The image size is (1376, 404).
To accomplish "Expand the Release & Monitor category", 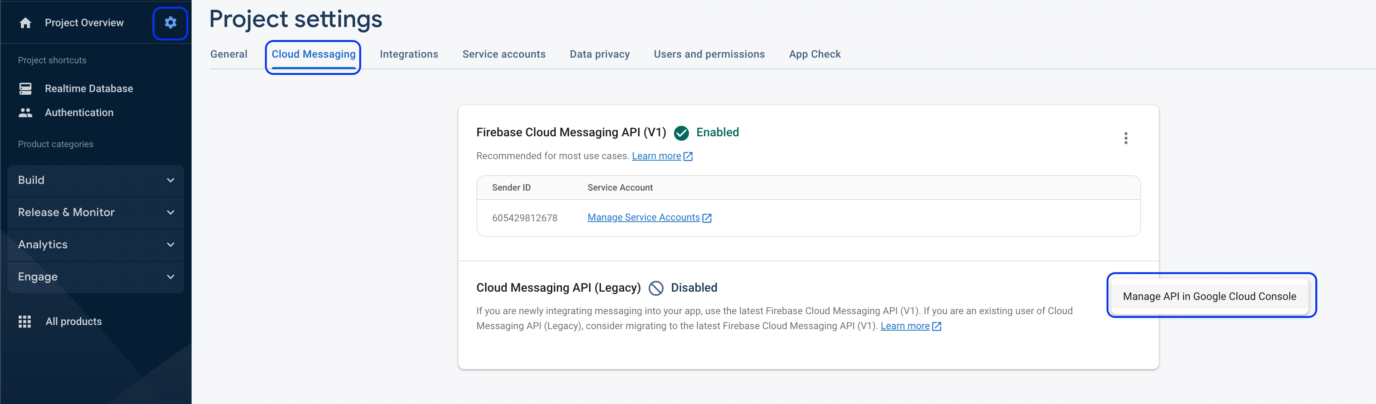I will [96, 213].
